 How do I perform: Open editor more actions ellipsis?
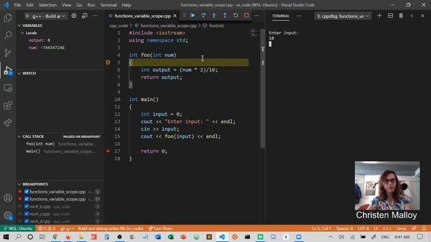tap(257, 16)
